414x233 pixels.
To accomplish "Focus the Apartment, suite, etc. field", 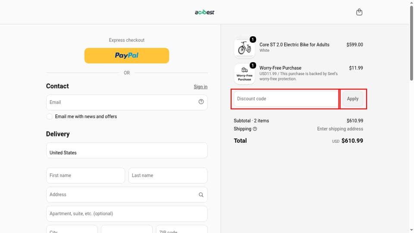I will [x=127, y=214].
